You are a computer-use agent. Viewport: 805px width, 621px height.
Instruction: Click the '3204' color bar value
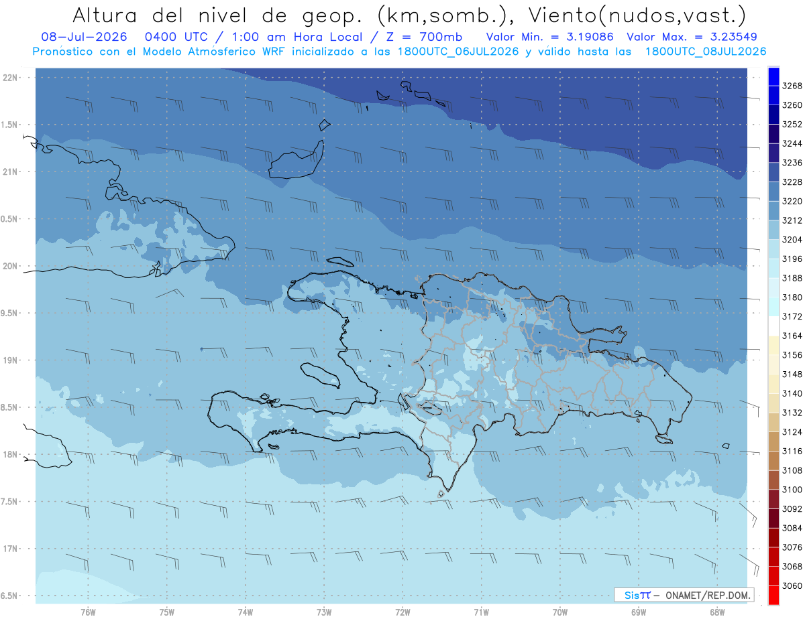point(792,240)
